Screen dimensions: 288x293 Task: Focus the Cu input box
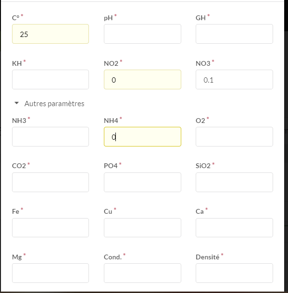coord(142,228)
